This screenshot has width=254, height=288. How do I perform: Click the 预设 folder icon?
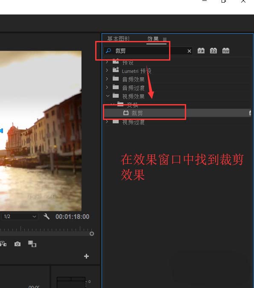pos(116,61)
